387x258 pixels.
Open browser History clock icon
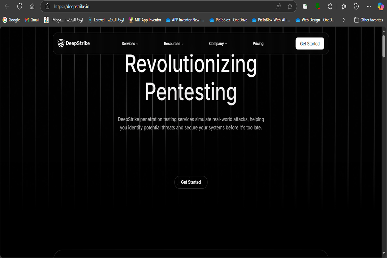click(x=356, y=6)
